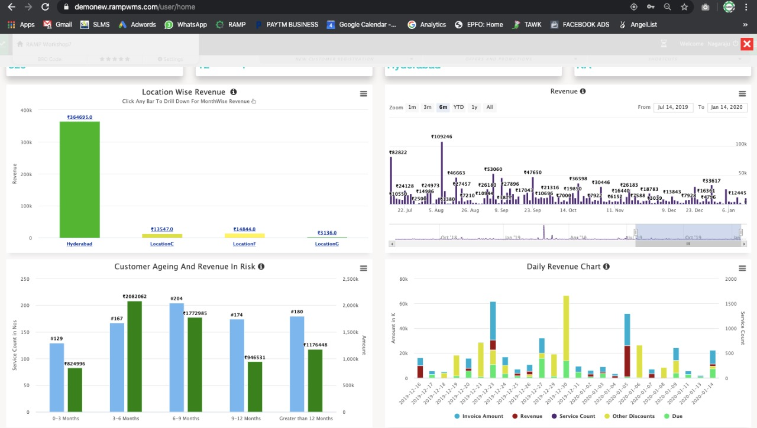Click the info icon beside Customer Ageing
757x428 pixels.
point(261,267)
